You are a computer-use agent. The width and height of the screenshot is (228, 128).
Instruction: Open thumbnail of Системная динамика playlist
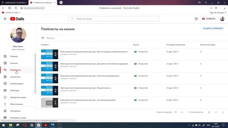point(50,103)
